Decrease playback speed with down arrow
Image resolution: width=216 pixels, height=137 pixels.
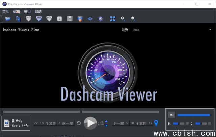point(106,125)
